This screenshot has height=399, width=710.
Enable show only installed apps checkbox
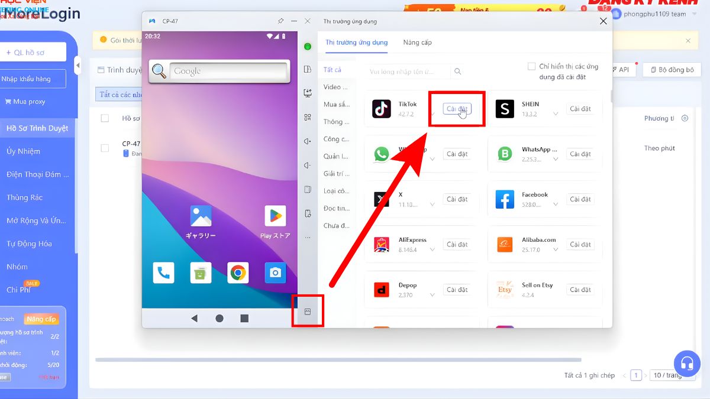point(531,67)
